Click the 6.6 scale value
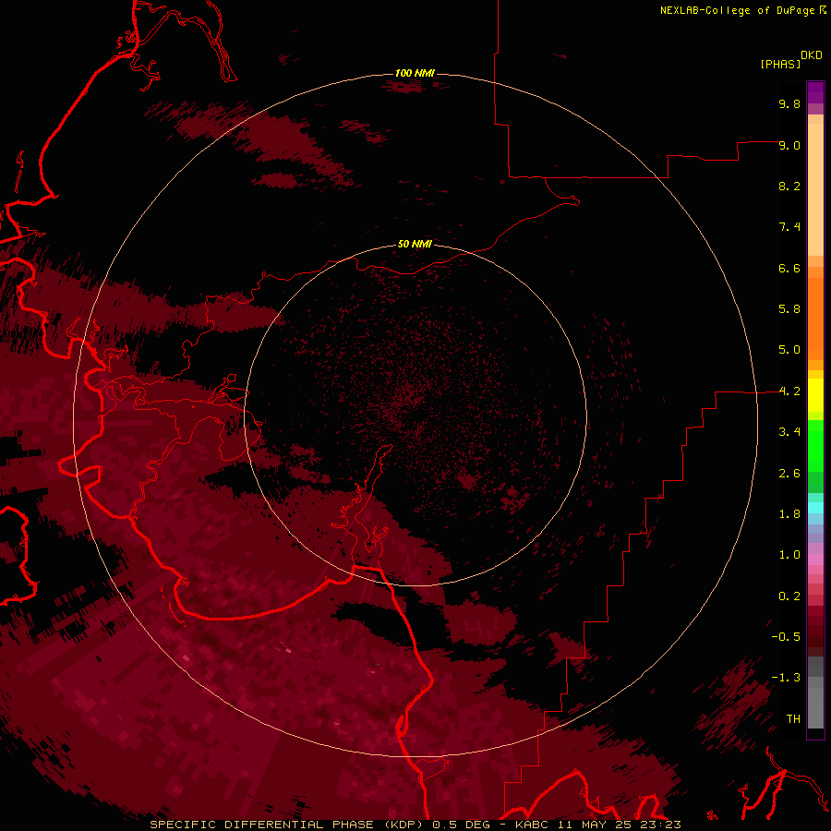This screenshot has height=831, width=831. 789,268
